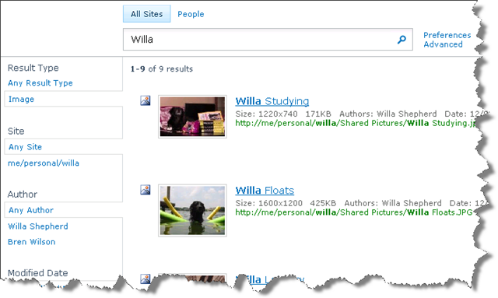Open the Willa Studying thumbnail

coord(192,117)
